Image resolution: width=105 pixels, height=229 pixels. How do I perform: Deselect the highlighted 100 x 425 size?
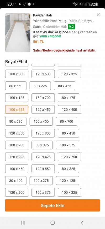point(17,109)
